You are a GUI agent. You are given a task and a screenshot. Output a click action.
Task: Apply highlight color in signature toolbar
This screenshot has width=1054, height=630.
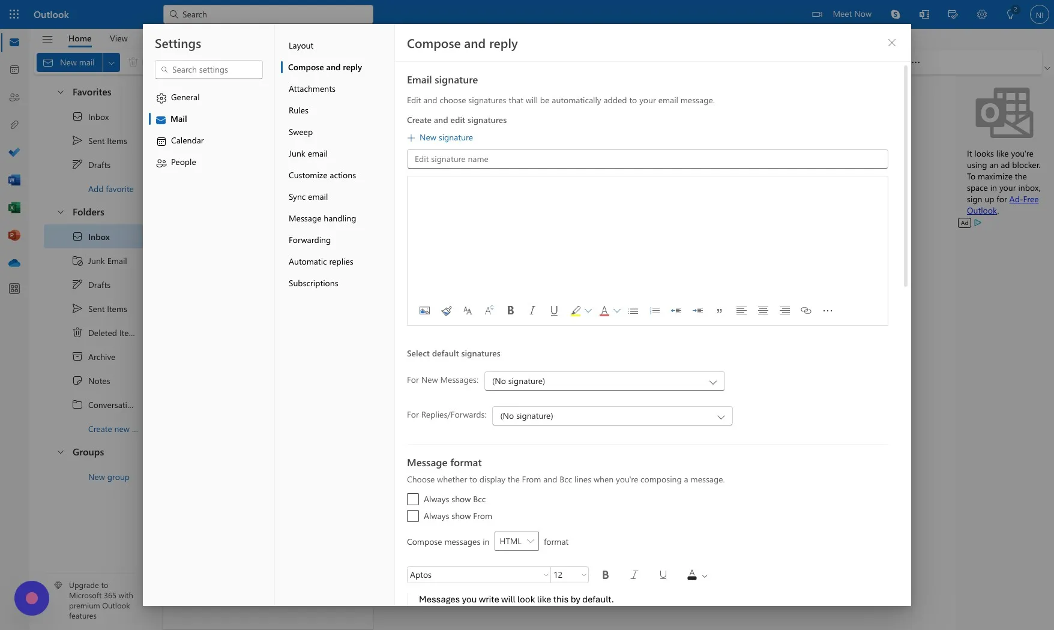(x=576, y=311)
